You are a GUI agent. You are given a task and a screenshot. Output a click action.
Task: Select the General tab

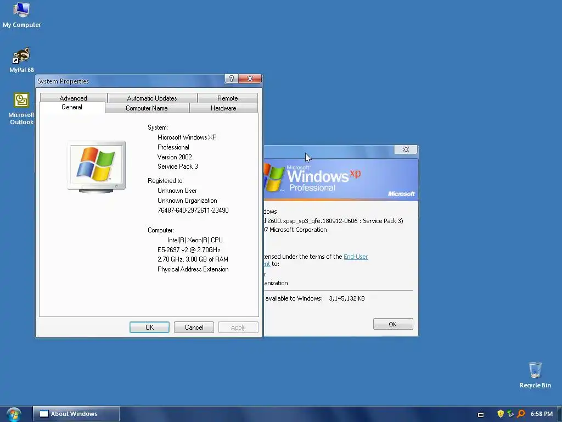click(x=72, y=107)
